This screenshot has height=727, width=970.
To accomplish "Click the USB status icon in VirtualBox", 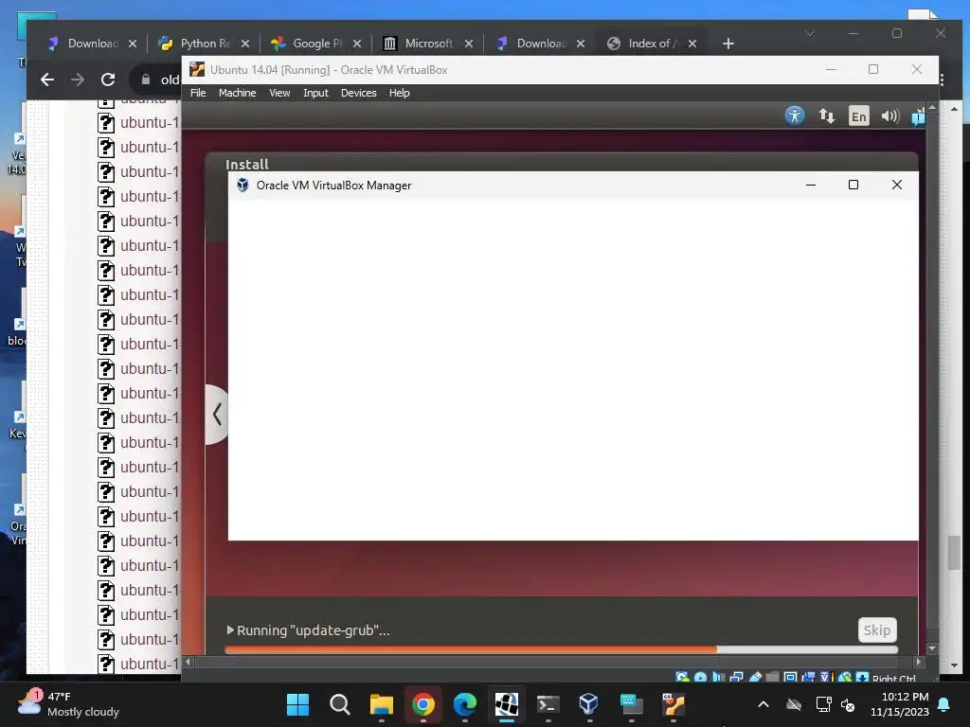I will [x=755, y=678].
